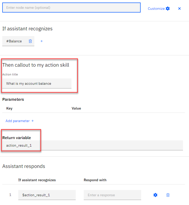Click the Return variable field

pyautogui.click(x=92, y=145)
